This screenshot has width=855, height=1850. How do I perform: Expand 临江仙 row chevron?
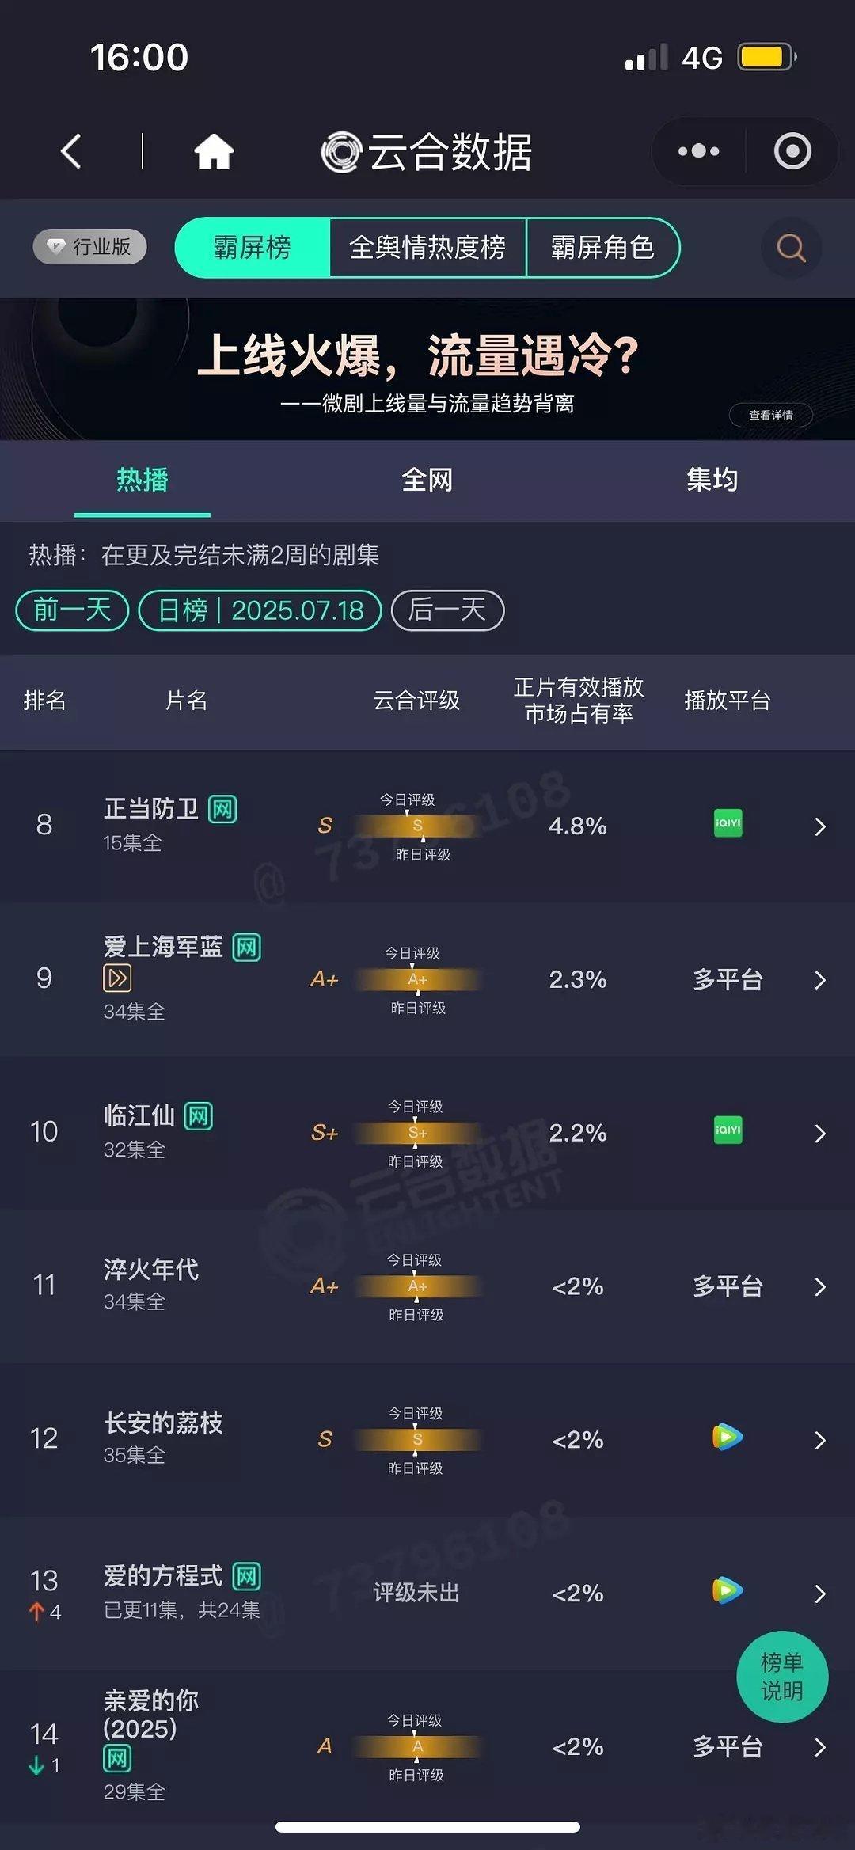pyautogui.click(x=820, y=1133)
